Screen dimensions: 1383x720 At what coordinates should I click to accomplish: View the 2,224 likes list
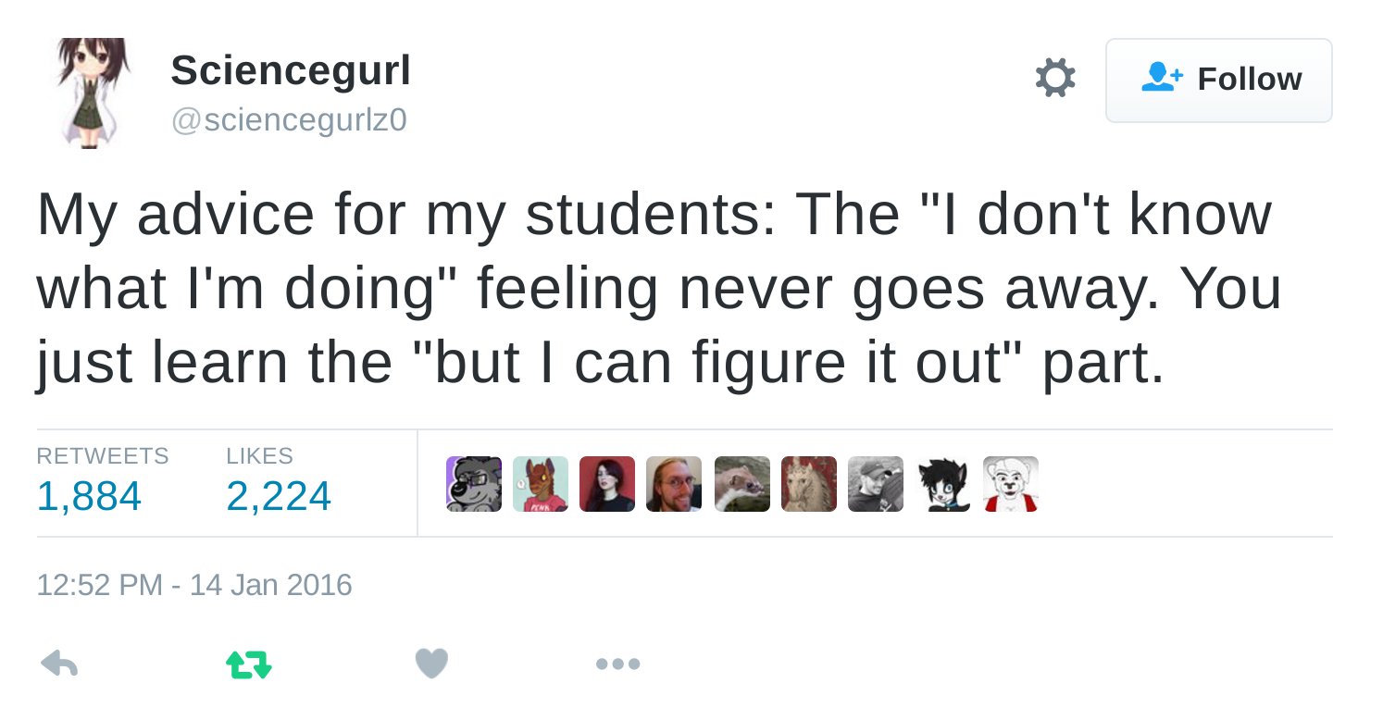pyautogui.click(x=278, y=495)
